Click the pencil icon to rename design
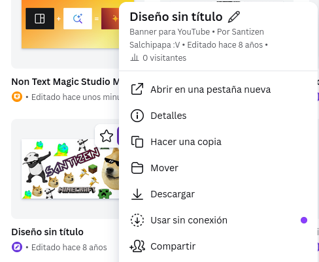The height and width of the screenshot is (262, 319). point(234,17)
